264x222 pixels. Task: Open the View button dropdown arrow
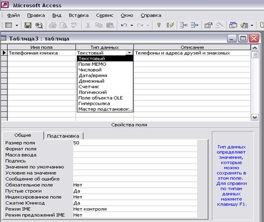coord(17,25)
